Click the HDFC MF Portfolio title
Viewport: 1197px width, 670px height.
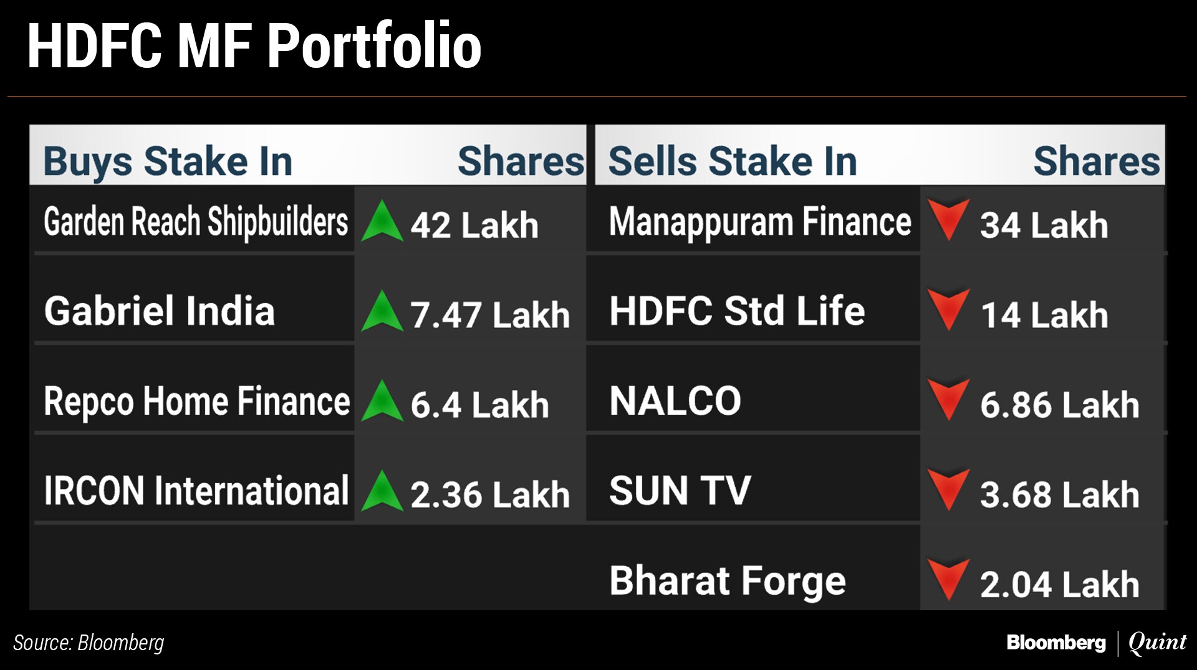click(x=254, y=46)
